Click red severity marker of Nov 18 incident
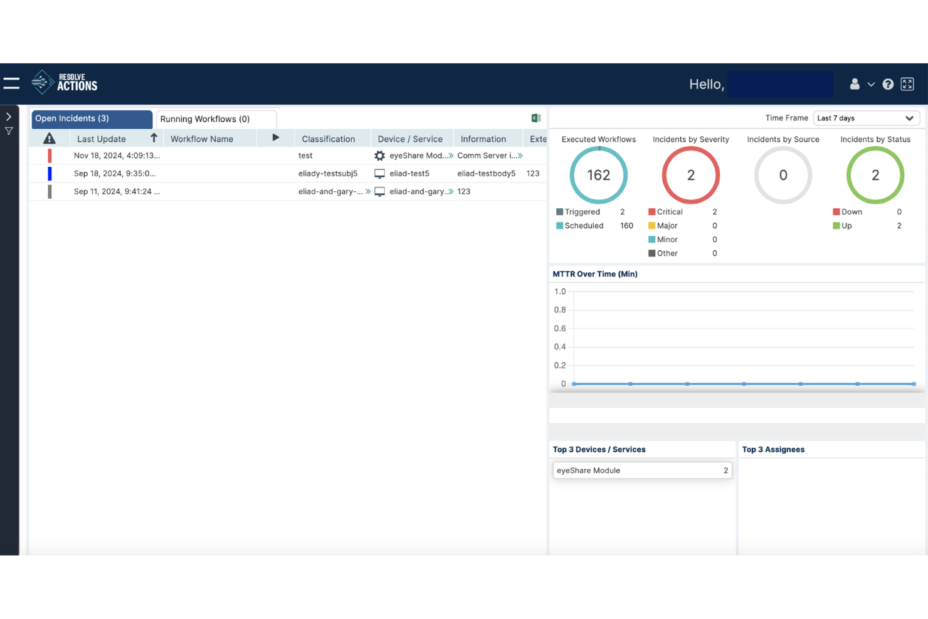 tap(50, 156)
